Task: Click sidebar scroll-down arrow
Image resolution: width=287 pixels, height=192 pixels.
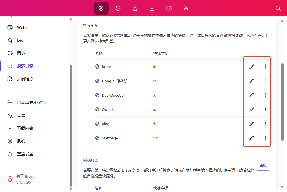Action: click(x=71, y=189)
